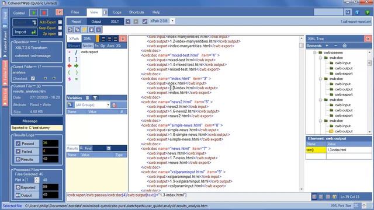Open the Help menu
374x210 pixels.
coord(156,12)
